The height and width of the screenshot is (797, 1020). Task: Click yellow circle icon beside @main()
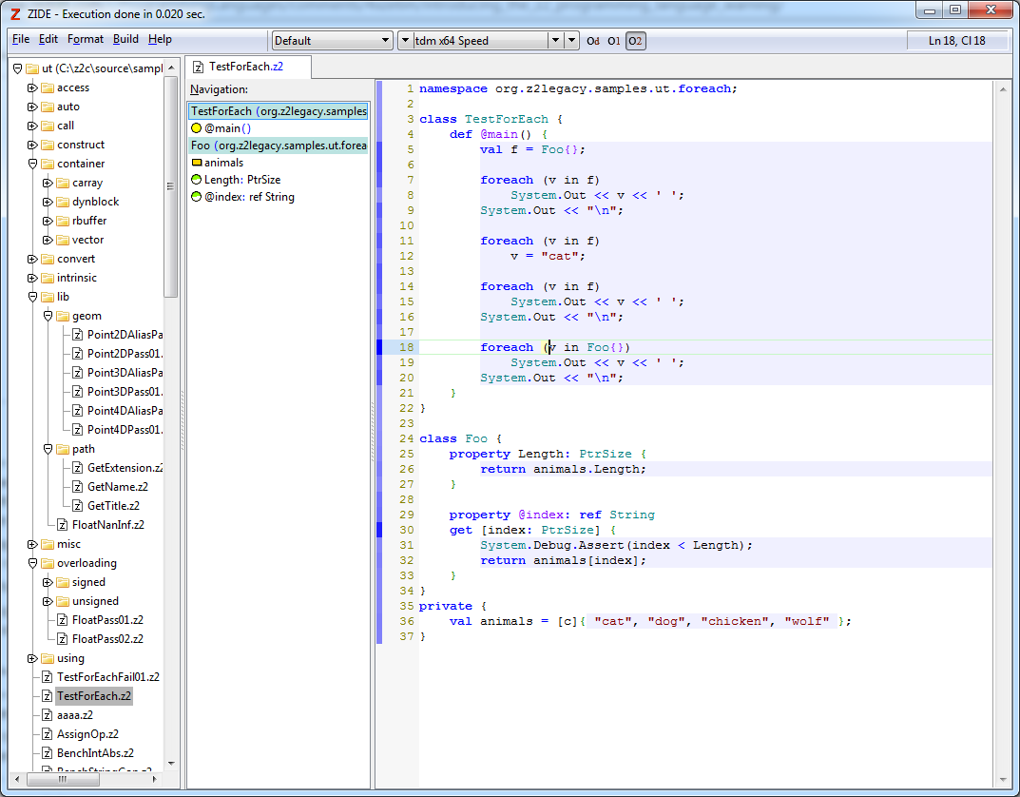coord(197,128)
